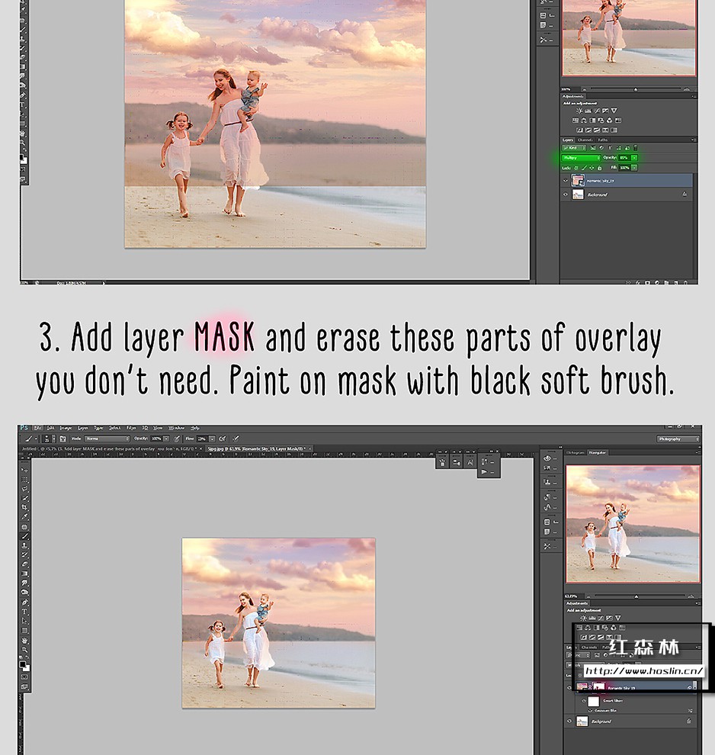Select the Move tool in lower window
Image resolution: width=715 pixels, height=755 pixels.
24,470
